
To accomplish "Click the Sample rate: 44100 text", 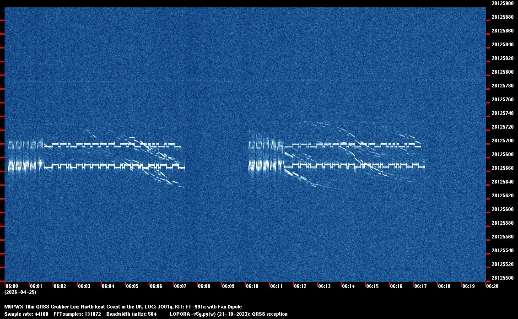I will click(x=26, y=314).
